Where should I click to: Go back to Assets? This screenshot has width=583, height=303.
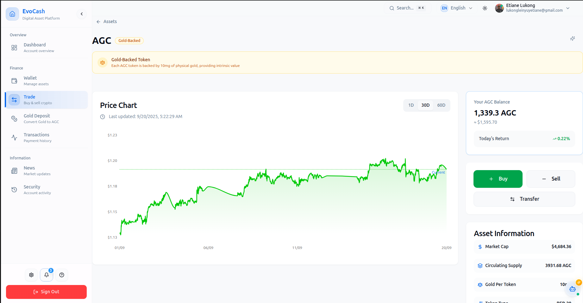(x=107, y=21)
